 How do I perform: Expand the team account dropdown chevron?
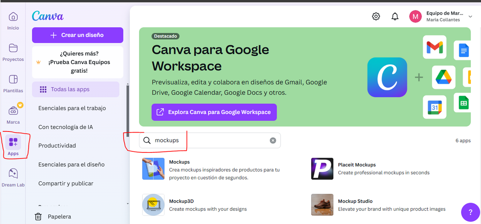(x=470, y=16)
